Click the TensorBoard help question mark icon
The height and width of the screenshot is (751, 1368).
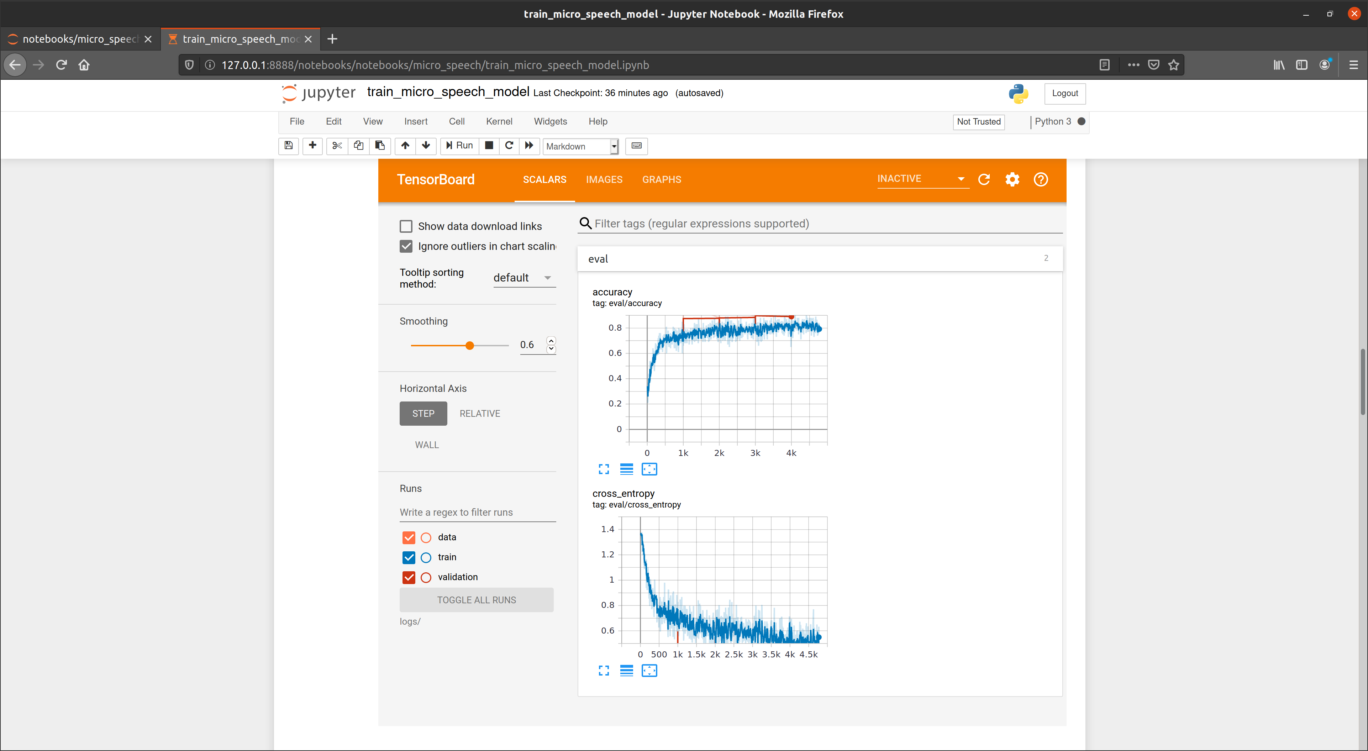click(x=1041, y=179)
